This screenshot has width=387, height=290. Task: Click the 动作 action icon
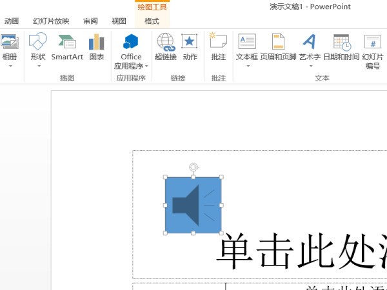tap(189, 41)
